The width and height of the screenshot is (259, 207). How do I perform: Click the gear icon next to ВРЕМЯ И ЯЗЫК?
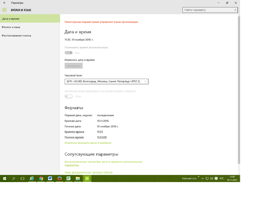click(x=4, y=10)
